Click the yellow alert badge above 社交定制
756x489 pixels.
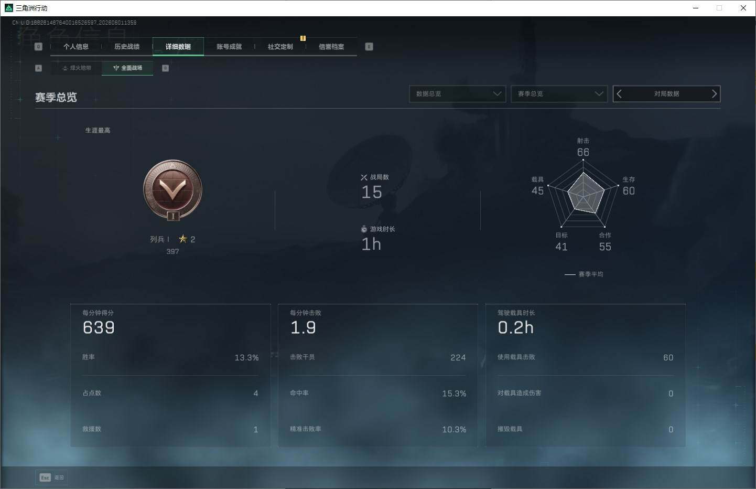(303, 38)
